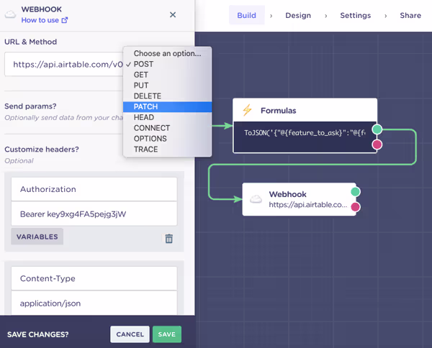432x348 pixels.
Task: Select PATCH method option
Action: click(168, 106)
